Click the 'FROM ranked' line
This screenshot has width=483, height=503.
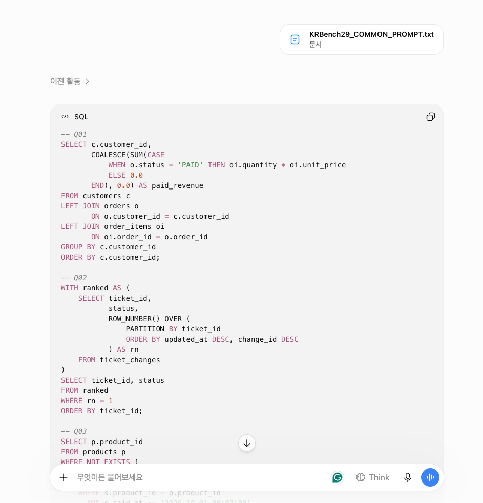click(x=85, y=390)
